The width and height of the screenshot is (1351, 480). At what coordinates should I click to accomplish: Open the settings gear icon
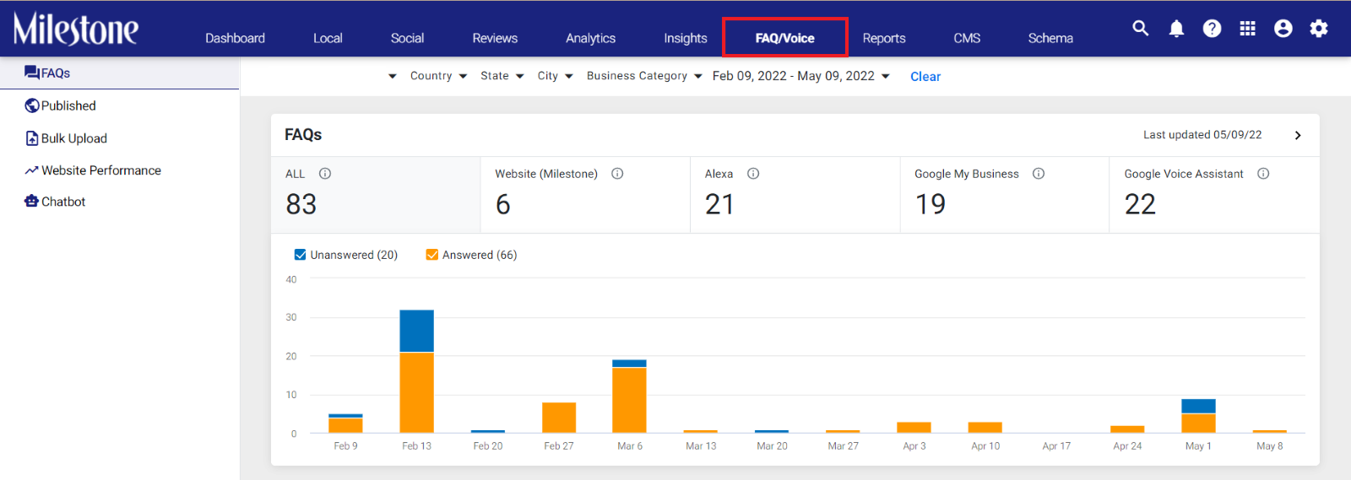tap(1318, 29)
